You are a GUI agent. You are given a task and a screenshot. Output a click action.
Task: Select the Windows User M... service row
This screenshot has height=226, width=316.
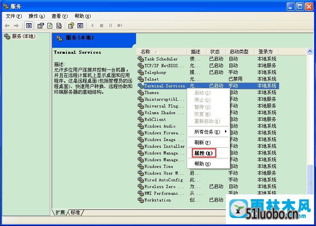click(x=208, y=173)
